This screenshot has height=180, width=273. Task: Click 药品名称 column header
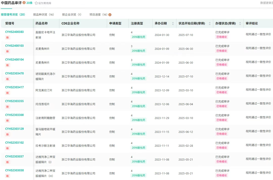pyautogui.click(x=42, y=23)
